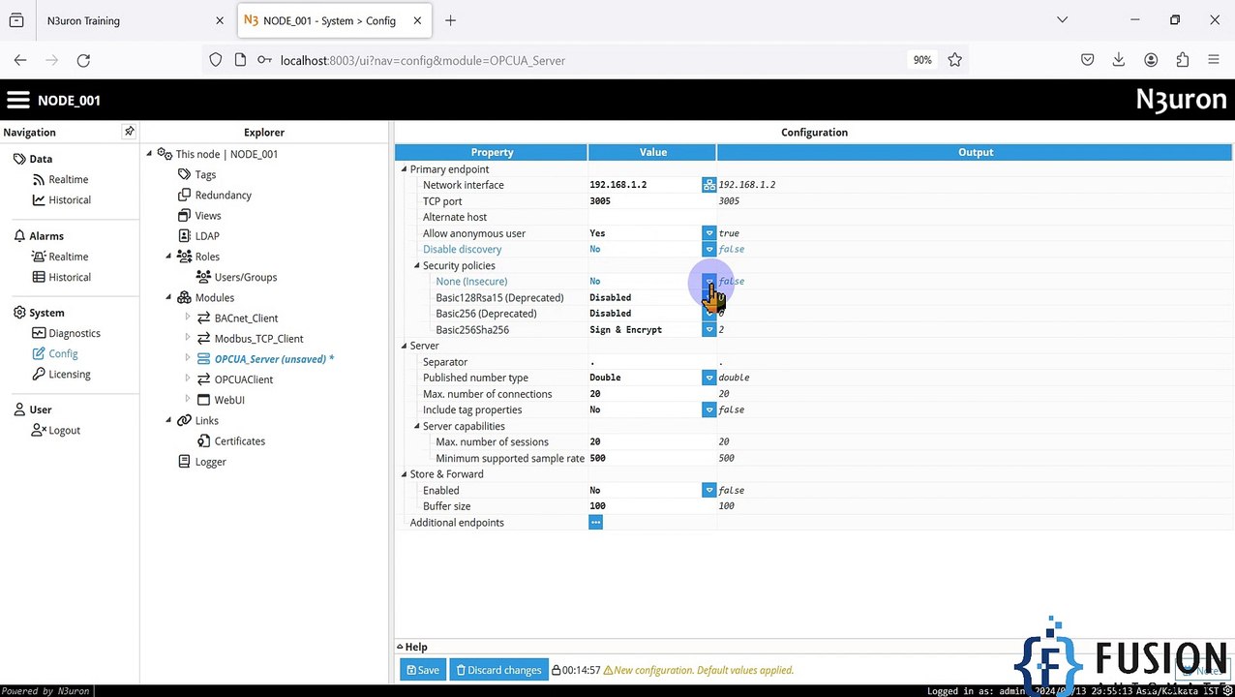1235x697 pixels.
Task: Expand Modbus_TCP_Client tree node
Action: (188, 338)
